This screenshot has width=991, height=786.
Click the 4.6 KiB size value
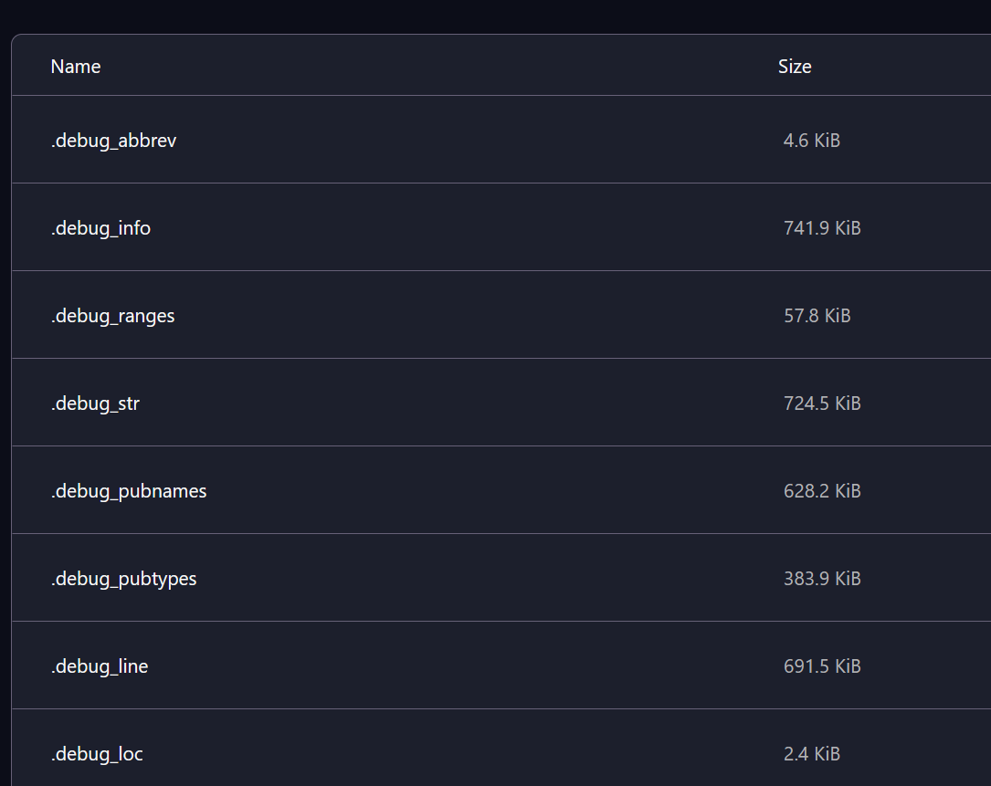click(811, 141)
